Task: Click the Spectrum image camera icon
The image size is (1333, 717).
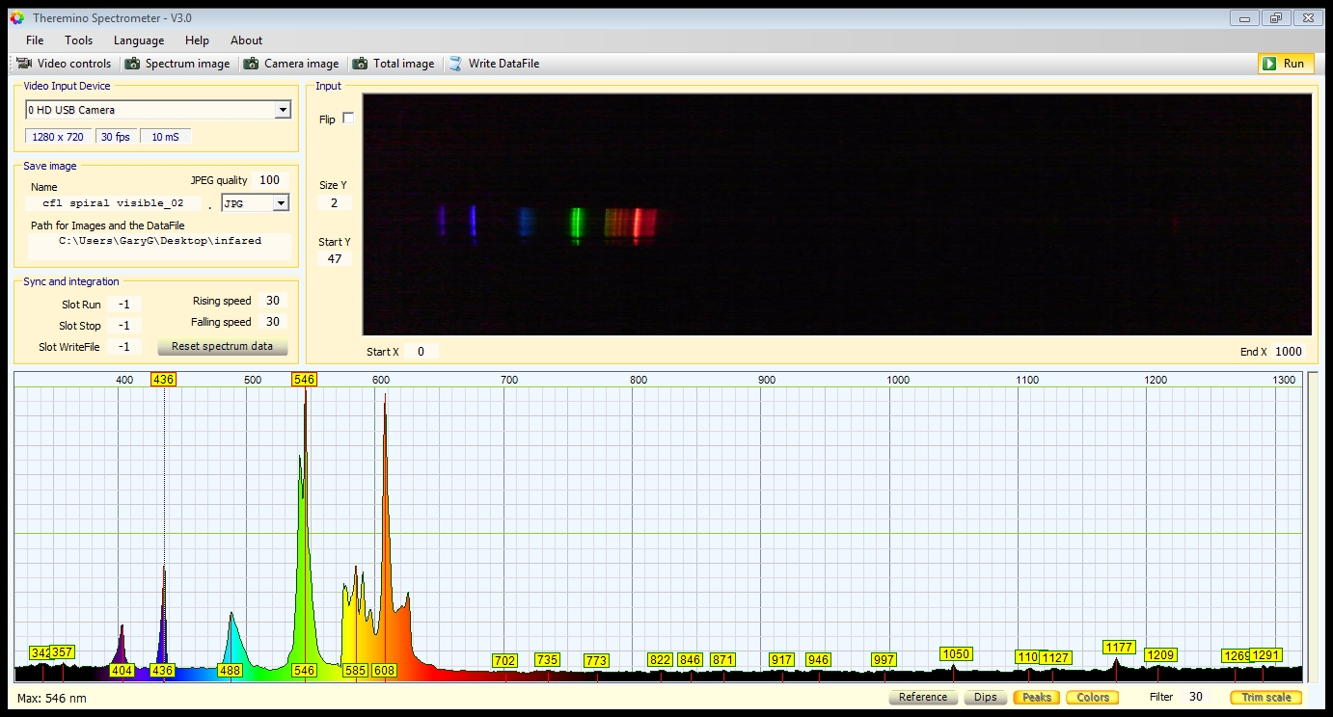Action: (132, 64)
